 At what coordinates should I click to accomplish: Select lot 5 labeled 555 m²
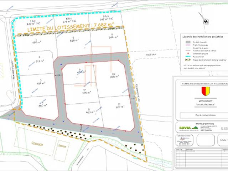coord(74,40)
